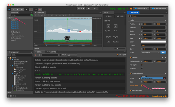Viewport: 175px width, 107px height.
Task: Click the green wifi preview-address icon
Action: pos(127,9)
